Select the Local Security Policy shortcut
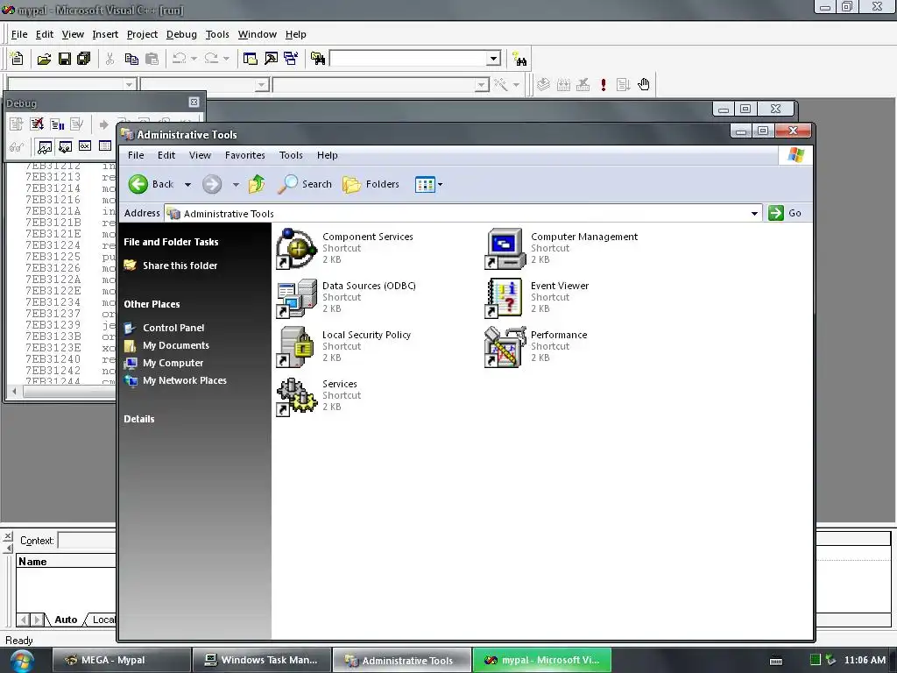897x673 pixels. point(344,346)
